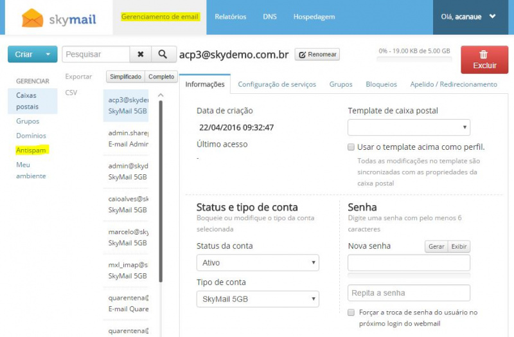514x337 pixels.
Task: Open the Tipo de conta dropdown
Action: pyautogui.click(x=258, y=299)
